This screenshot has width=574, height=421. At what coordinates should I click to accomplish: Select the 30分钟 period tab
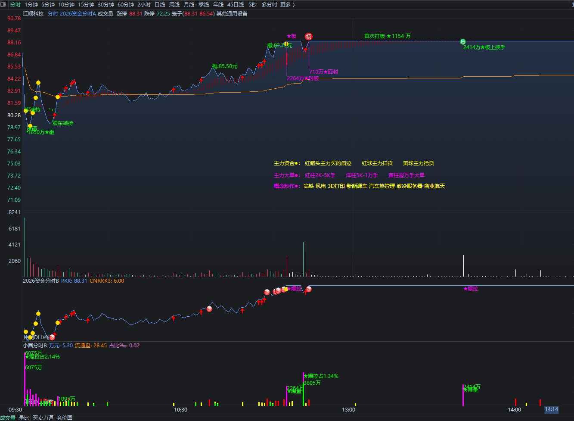coord(106,5)
